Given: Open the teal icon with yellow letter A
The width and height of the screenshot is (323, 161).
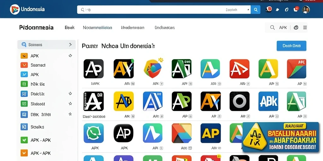Looking at the screenshot, I should [x=210, y=69].
